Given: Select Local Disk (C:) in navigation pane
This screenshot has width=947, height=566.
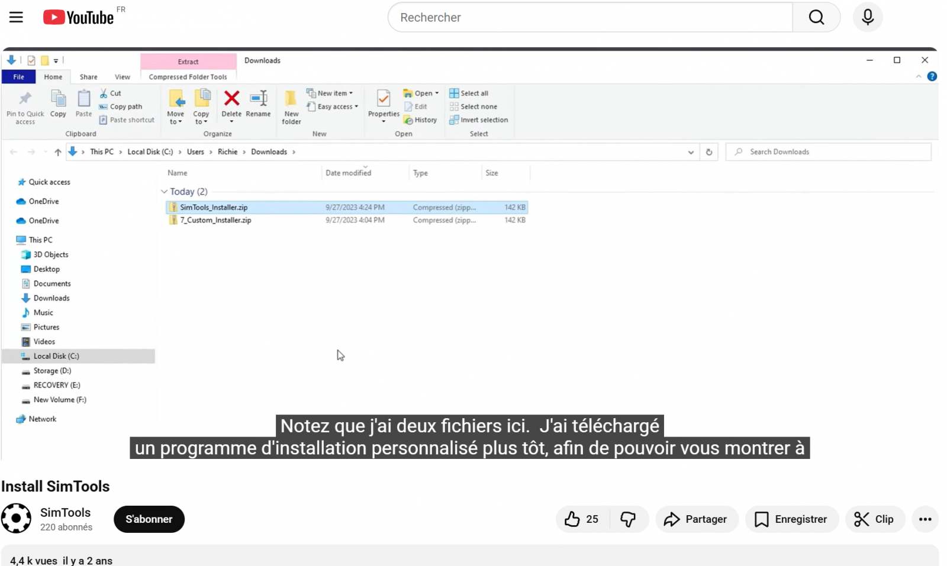Looking at the screenshot, I should (x=79, y=356).
